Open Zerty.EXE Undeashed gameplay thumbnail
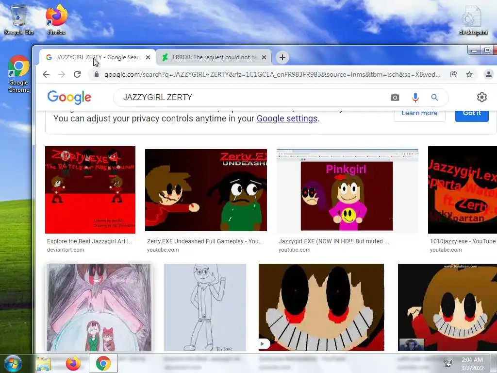497x373 pixels. (206, 190)
